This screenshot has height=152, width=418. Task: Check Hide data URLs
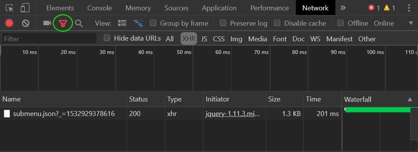(107, 38)
